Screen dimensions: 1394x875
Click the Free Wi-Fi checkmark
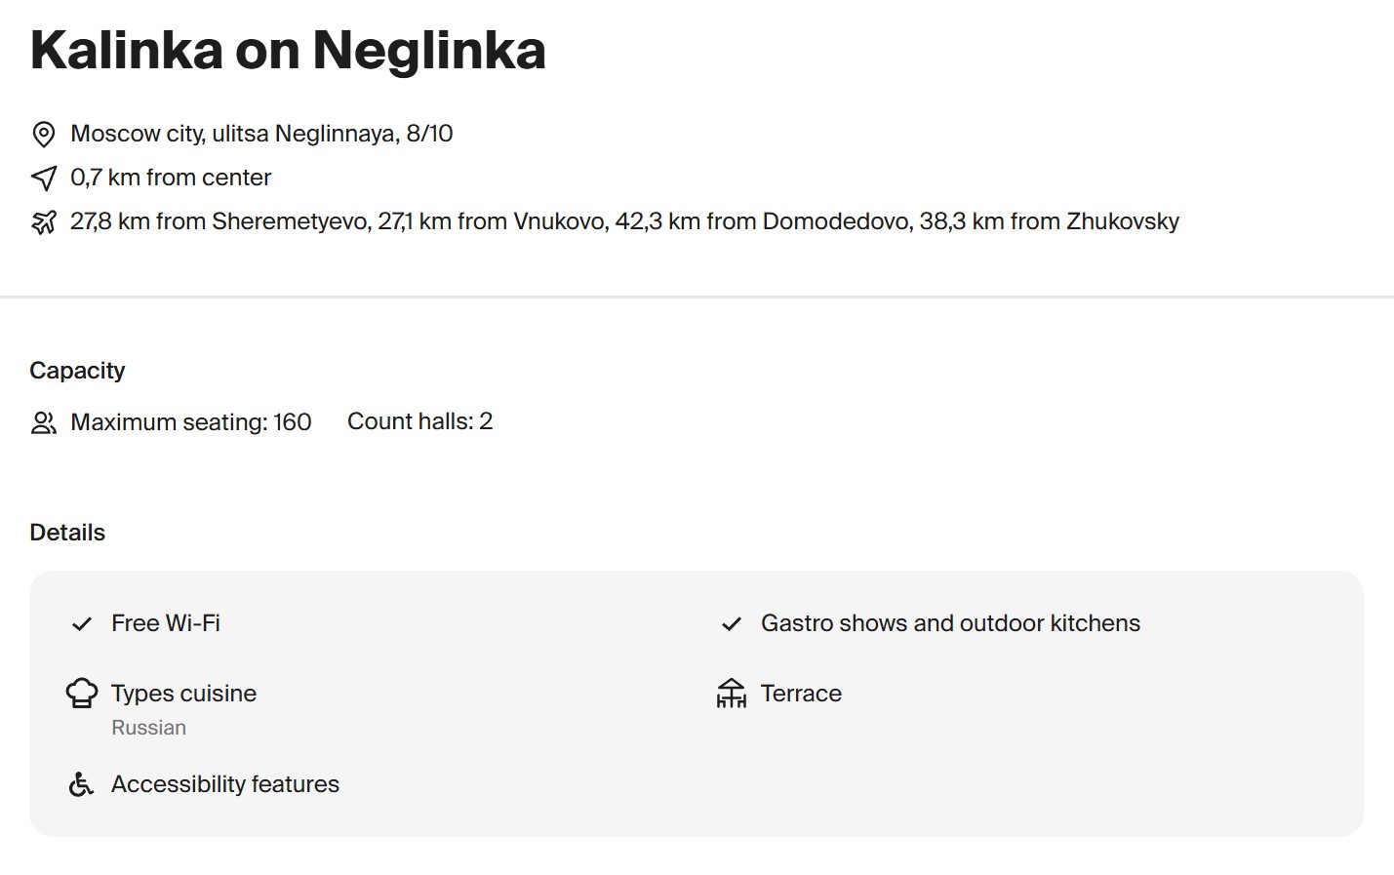82,624
